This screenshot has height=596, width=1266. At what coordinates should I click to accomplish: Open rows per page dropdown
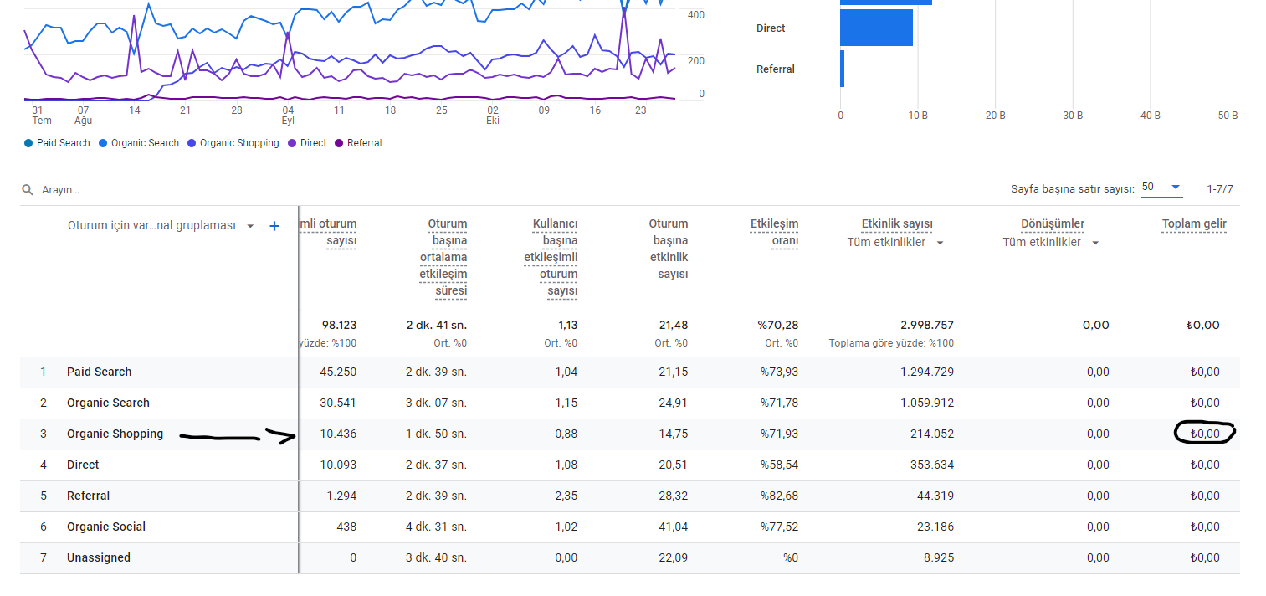pyautogui.click(x=1161, y=188)
